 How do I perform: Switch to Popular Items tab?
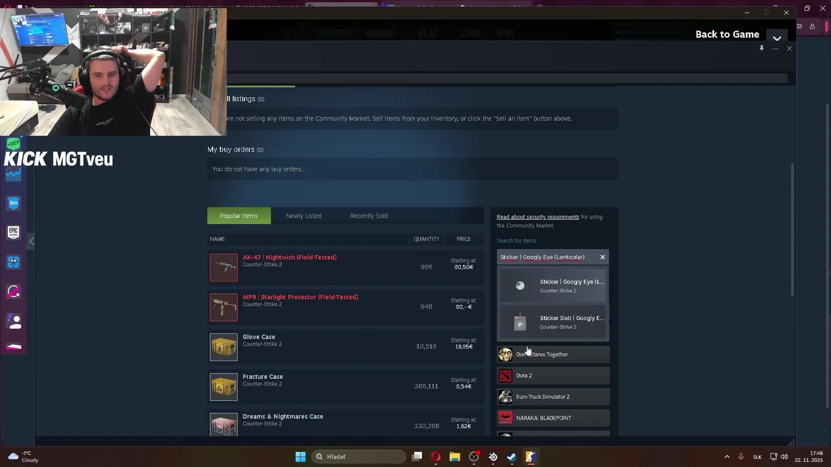(239, 216)
